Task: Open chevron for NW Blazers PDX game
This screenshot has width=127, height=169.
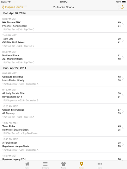Action: [123, 24]
